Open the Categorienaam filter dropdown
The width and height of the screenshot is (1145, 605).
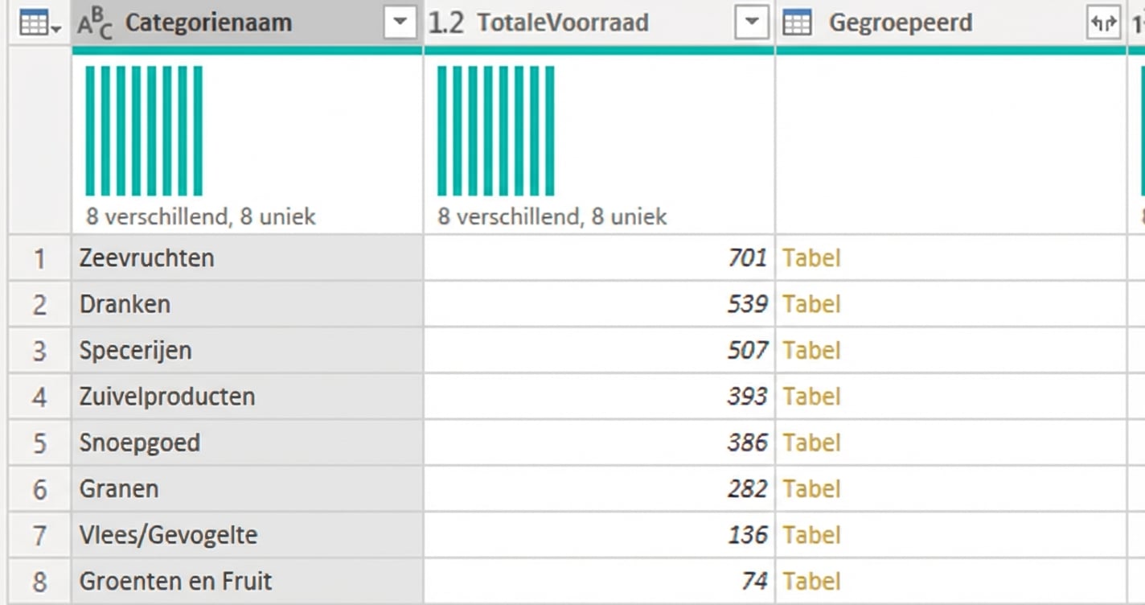(x=400, y=22)
